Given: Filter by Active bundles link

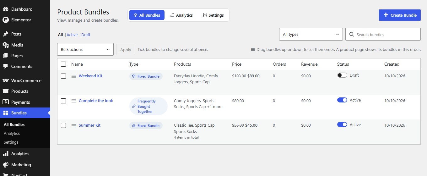Looking at the screenshot, I should [72, 35].
